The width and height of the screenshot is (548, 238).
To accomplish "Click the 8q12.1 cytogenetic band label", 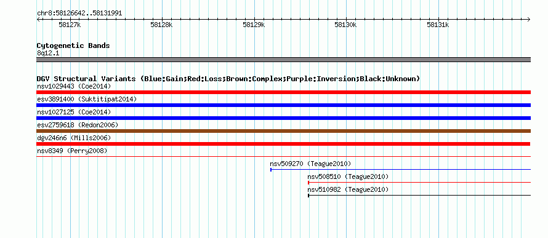I will 48,54.
